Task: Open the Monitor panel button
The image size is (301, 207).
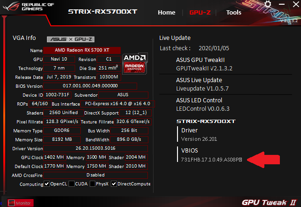Action: [x=20, y=203]
